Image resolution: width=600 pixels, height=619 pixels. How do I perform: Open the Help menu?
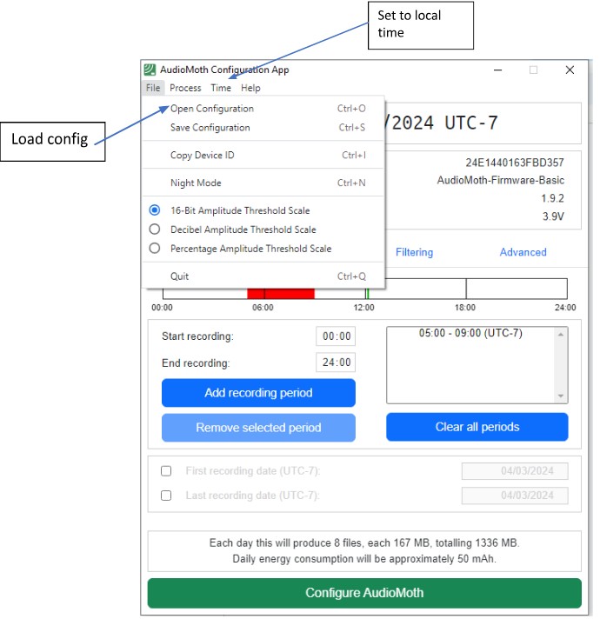pos(250,88)
